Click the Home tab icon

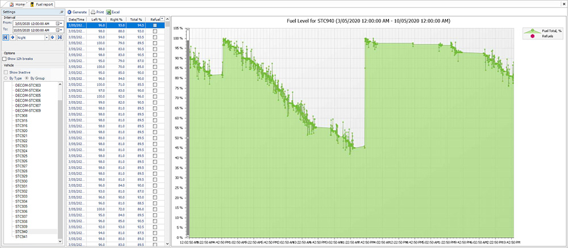[x=11, y=5]
